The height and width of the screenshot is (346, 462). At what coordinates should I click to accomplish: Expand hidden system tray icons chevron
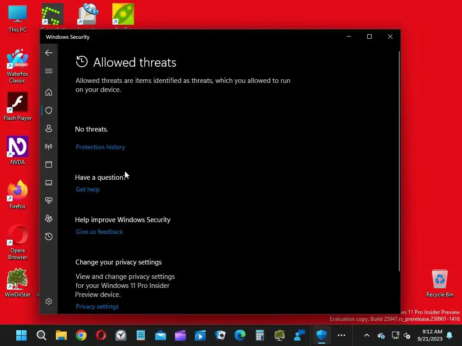(x=367, y=335)
